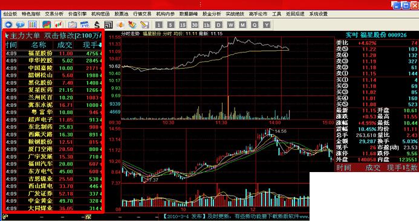Viewport: 419px width, 221px height.
Task: Click the speech bubble info icon
Action: click(x=21, y=25)
